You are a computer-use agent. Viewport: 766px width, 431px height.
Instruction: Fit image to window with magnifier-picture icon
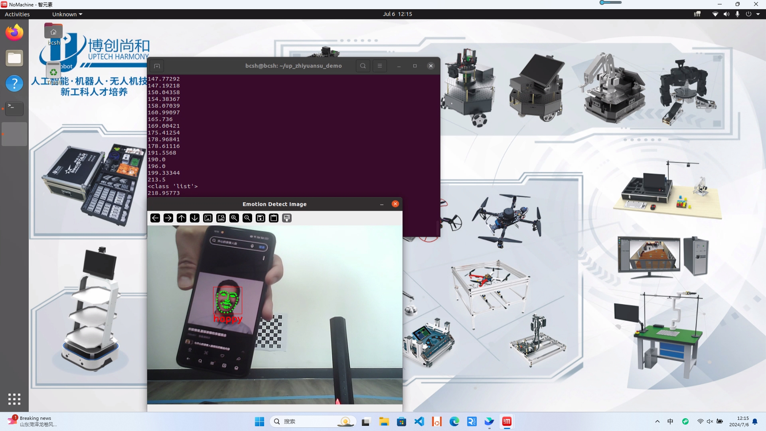(221, 218)
